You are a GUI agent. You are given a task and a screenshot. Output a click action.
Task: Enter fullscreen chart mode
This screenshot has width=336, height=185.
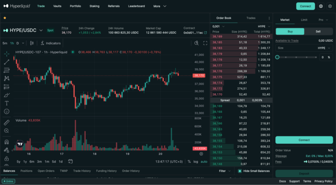(x=206, y=43)
